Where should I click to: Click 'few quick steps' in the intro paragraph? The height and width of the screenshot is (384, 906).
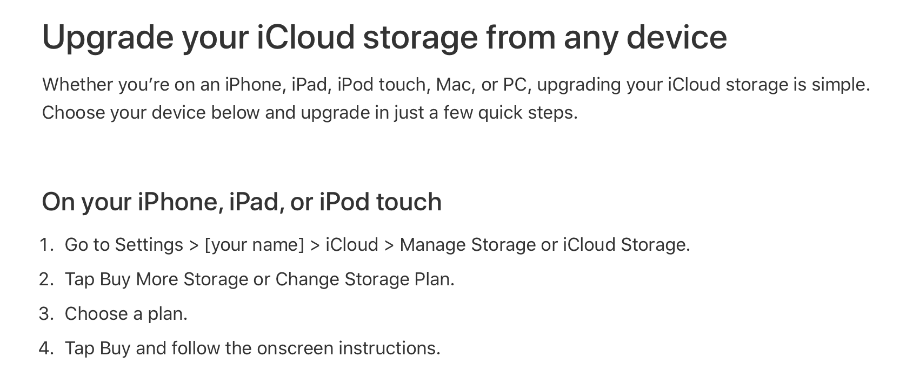tap(510, 113)
